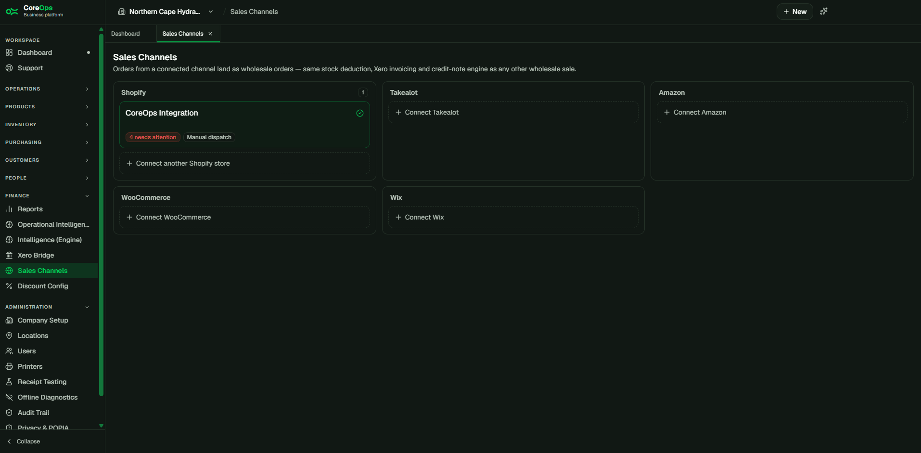Expand the People sidebar section
The width and height of the screenshot is (921, 453).
click(47, 178)
